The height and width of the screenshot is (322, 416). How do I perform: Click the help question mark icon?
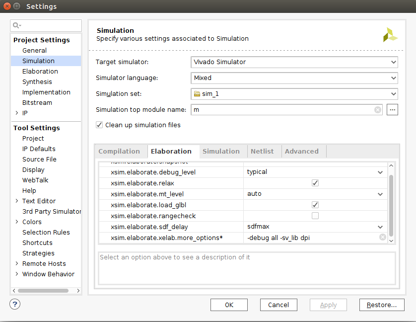(15, 304)
